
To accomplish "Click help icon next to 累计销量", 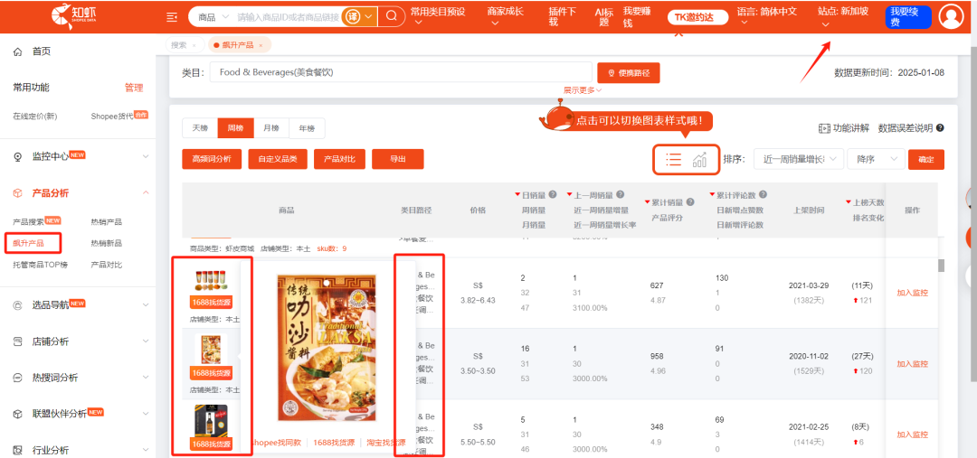I will [x=690, y=202].
